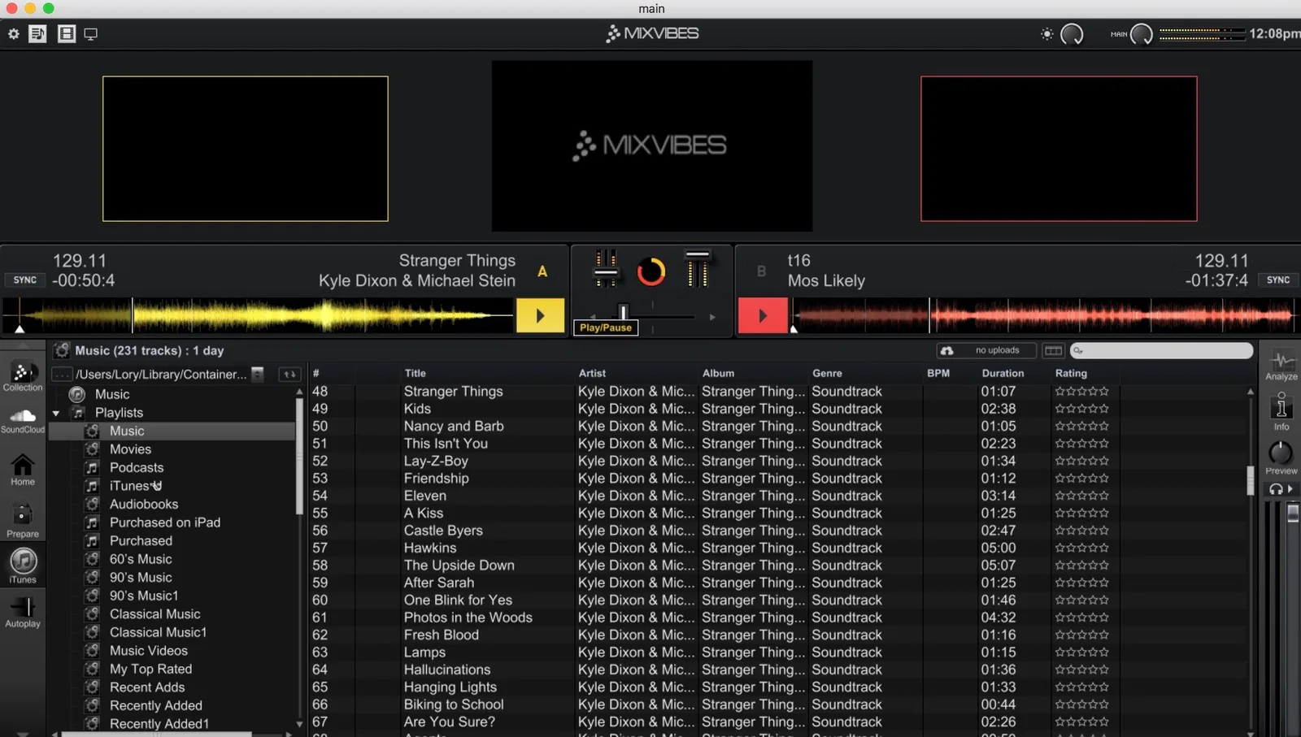Screen dimensions: 1301x737
Task: Open the Prepare sidebar panel
Action: click(23, 521)
